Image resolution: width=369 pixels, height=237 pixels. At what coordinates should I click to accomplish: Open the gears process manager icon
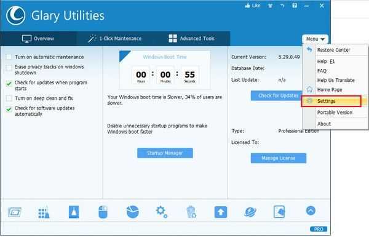(x=162, y=212)
